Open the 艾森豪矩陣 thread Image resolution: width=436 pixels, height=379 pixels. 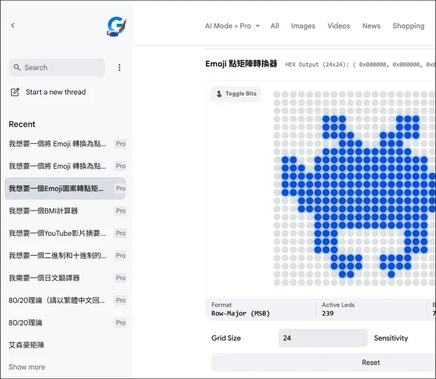65,345
